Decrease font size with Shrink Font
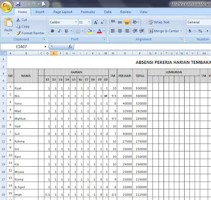The width and height of the screenshot is (211, 200). [102, 22]
